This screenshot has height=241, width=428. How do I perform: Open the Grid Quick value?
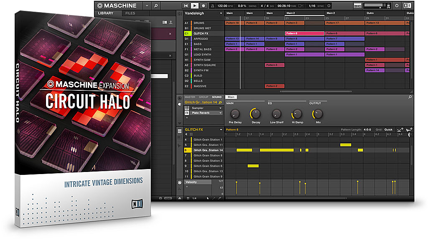[x=388, y=130]
